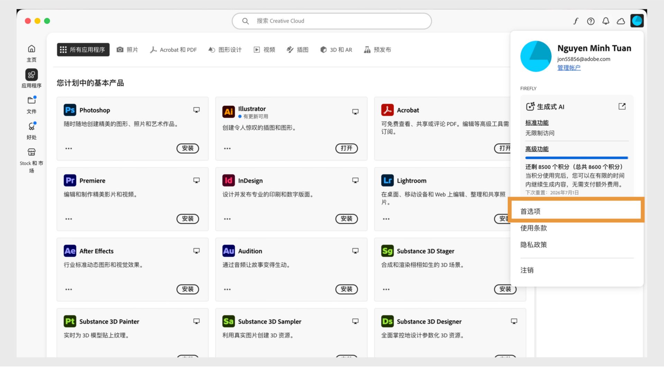Click the Premiere Pr app icon
The image size is (664, 367).
point(70,180)
